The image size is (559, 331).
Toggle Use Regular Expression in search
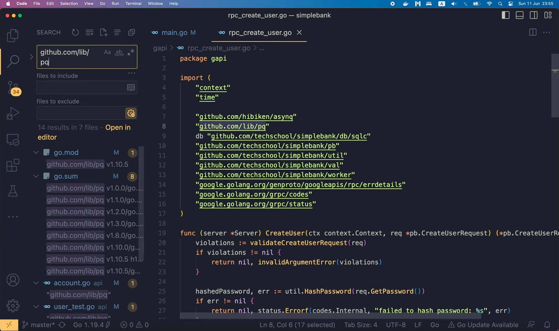(131, 52)
